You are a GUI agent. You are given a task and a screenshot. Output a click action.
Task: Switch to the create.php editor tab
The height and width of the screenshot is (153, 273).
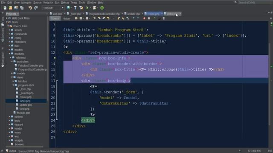153,14
